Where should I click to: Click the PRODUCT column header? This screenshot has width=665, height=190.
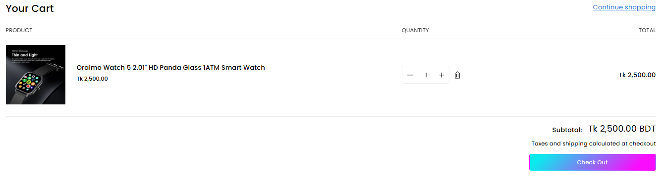coord(19,31)
